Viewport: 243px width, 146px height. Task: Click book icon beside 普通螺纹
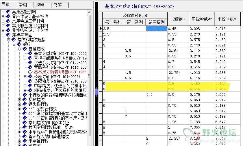pos(25,49)
